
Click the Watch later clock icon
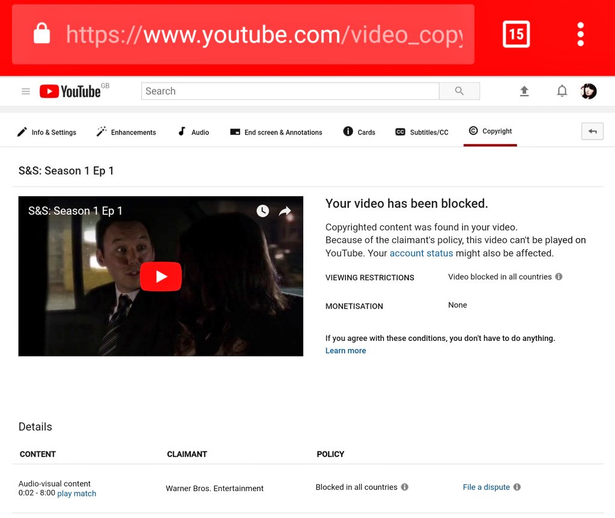click(263, 211)
